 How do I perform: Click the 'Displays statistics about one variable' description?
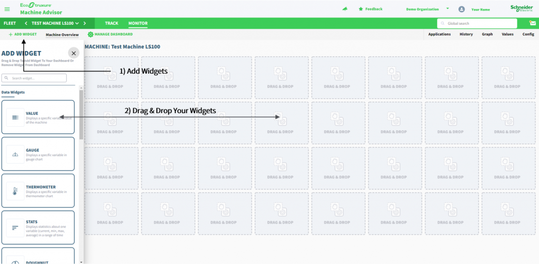[x=46, y=231]
